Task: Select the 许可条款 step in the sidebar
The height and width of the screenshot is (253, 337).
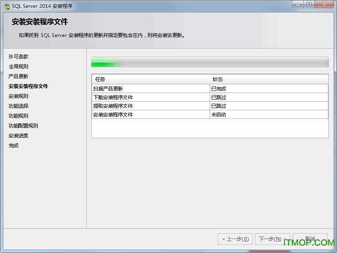Action: point(18,56)
